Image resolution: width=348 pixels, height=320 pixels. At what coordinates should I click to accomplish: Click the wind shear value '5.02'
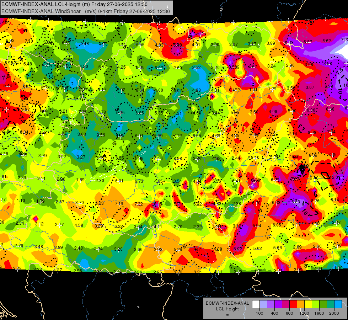(237, 249)
